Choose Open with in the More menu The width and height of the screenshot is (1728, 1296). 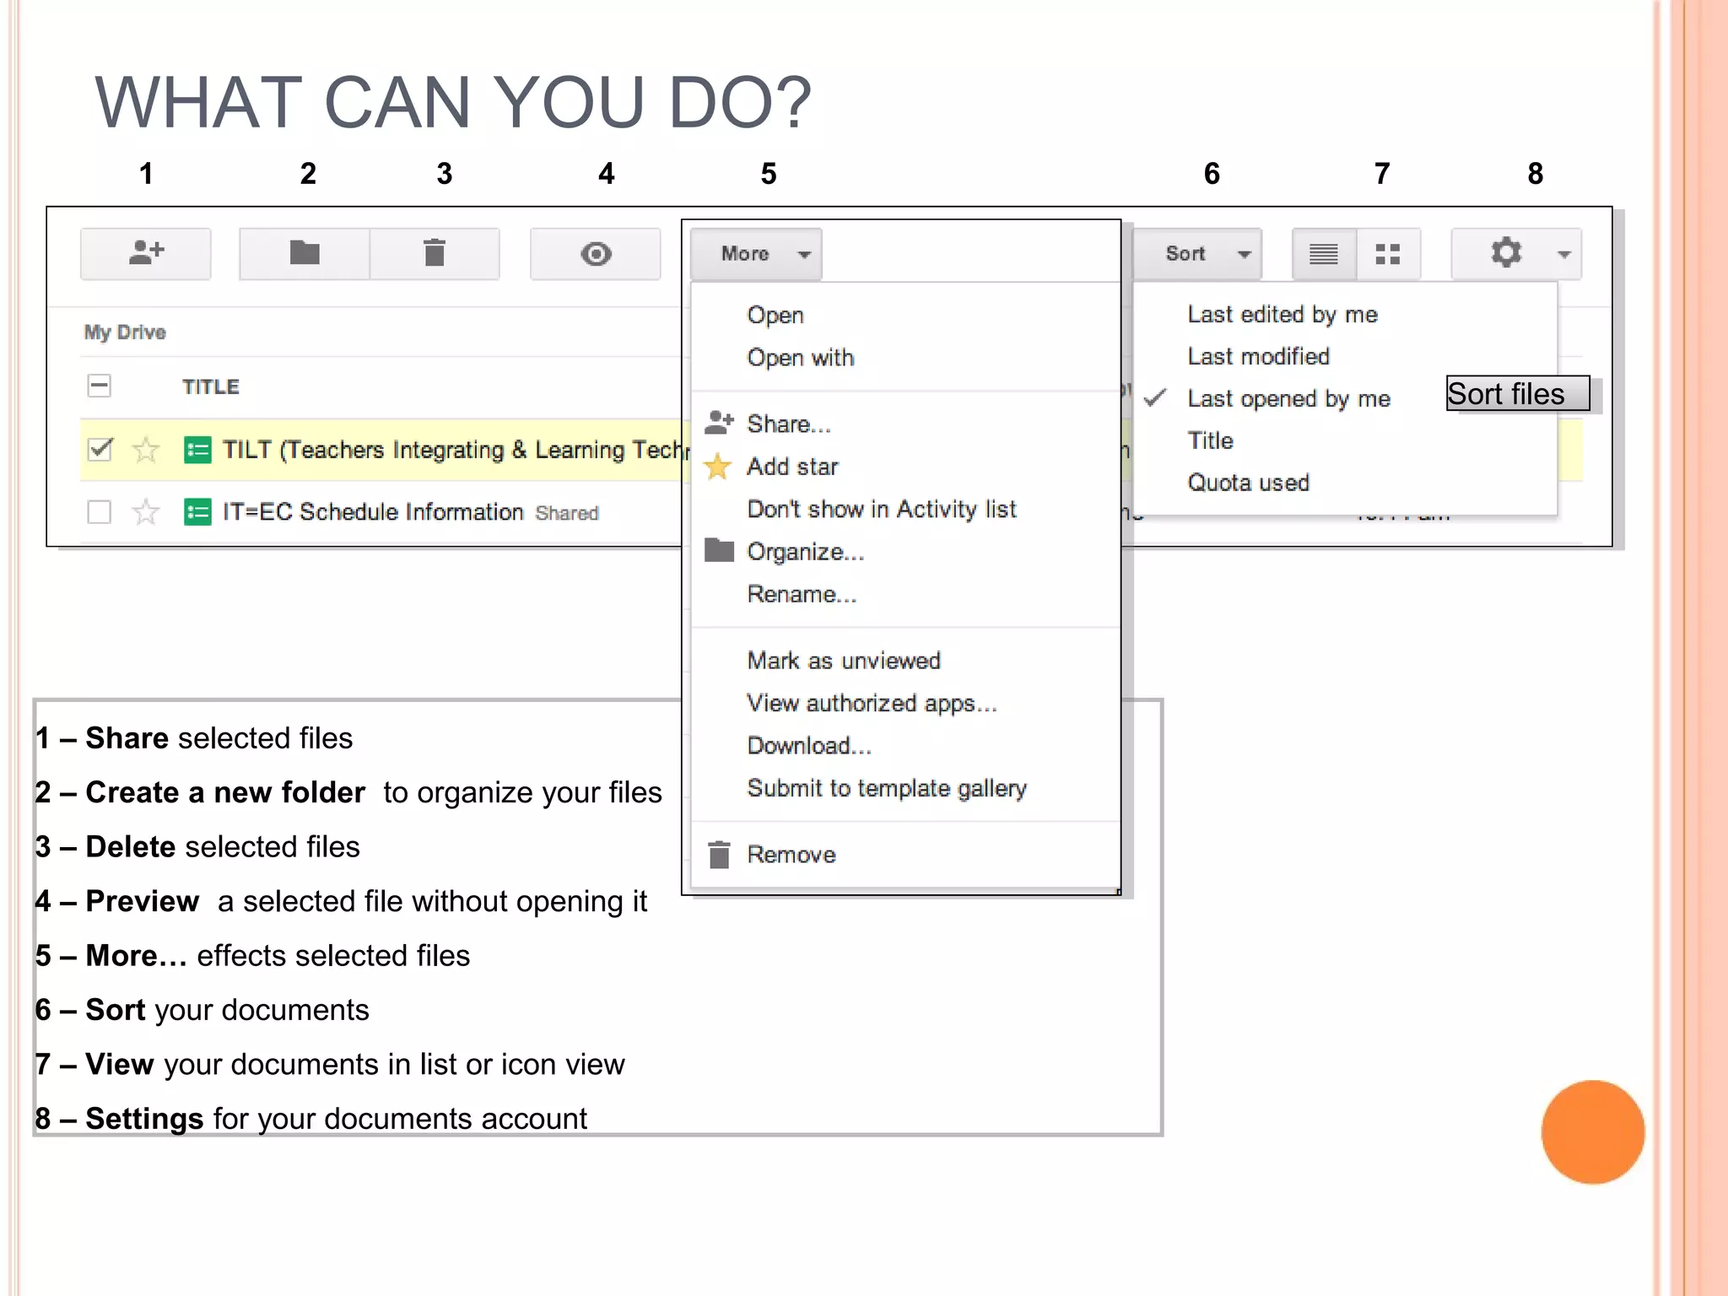tap(801, 357)
